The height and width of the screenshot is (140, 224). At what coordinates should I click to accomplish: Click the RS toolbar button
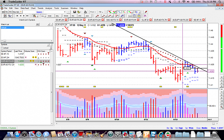tap(10, 12)
